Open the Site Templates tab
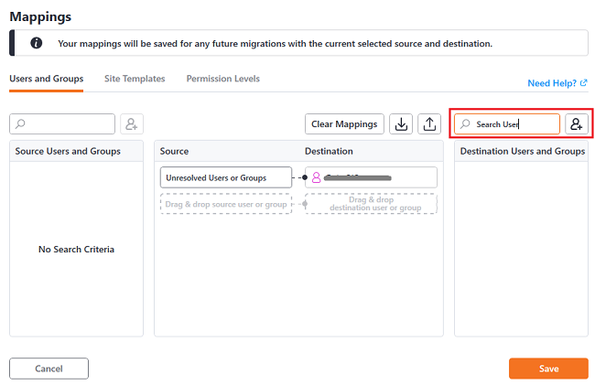The width and height of the screenshot is (595, 385). [x=135, y=80]
